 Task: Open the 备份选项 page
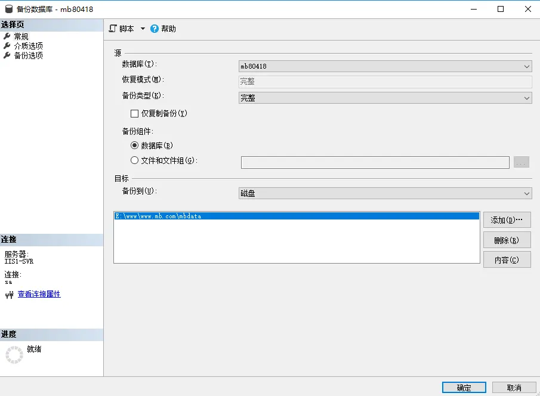coord(28,55)
